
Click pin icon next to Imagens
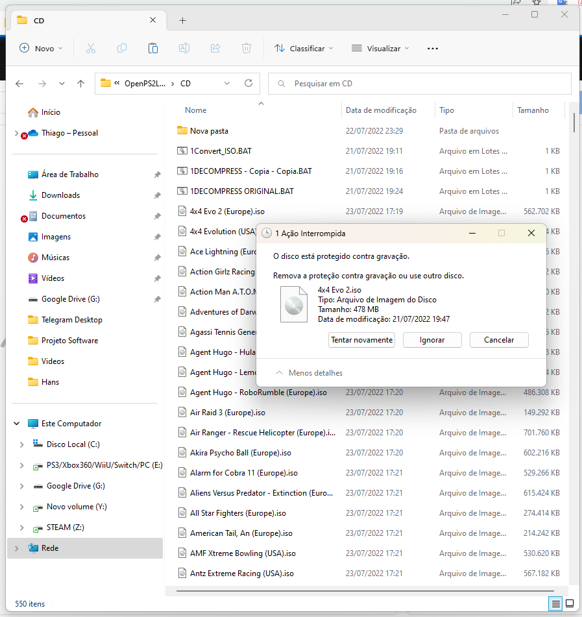pos(158,237)
